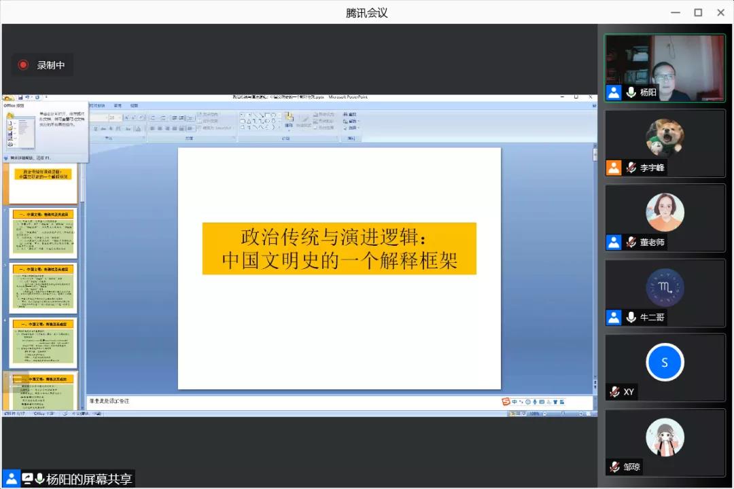Viewport: 734px width, 489px height.
Task: Open the paragraph group dialog launcher
Action: point(233,139)
